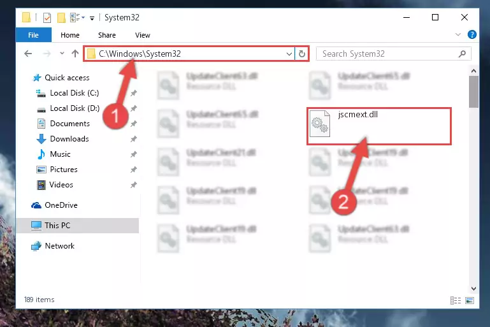Switch to Details view in status bar
This screenshot has width=490, height=327.
coord(456,300)
